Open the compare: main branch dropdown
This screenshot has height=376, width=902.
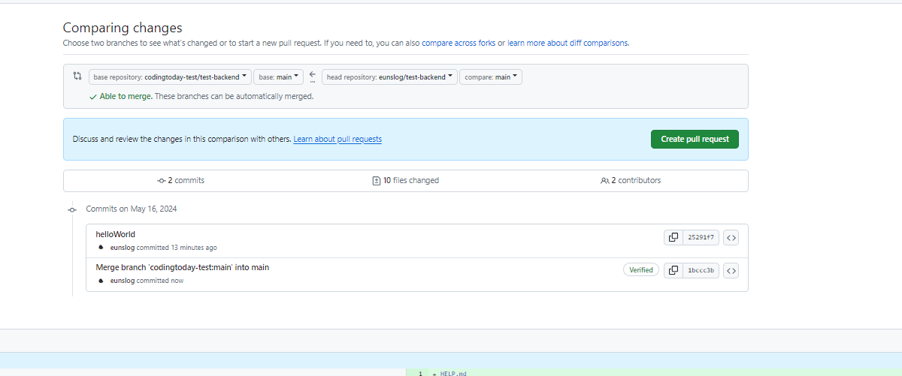(x=491, y=77)
